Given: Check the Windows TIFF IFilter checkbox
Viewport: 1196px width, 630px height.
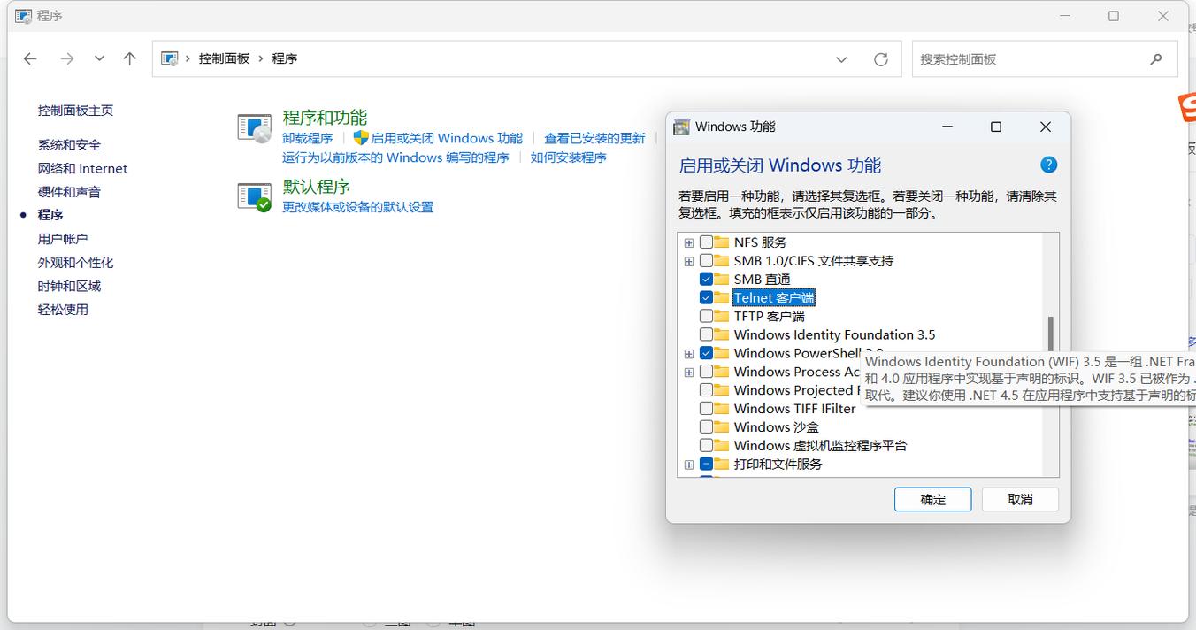Looking at the screenshot, I should click(x=706, y=408).
